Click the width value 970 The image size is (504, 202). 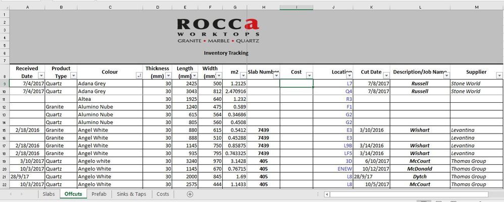click(x=210, y=161)
